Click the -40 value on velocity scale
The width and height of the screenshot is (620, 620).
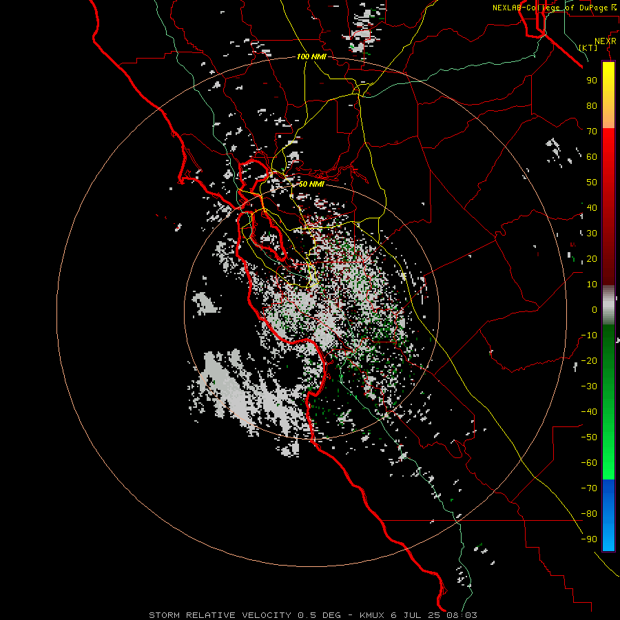pos(589,412)
